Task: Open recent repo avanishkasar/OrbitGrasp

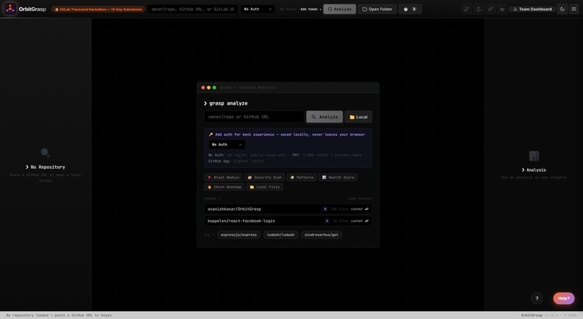Action: pos(288,209)
